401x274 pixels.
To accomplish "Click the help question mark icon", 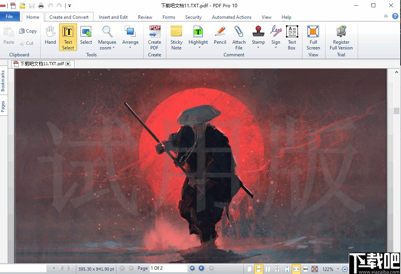I will 395,16.
